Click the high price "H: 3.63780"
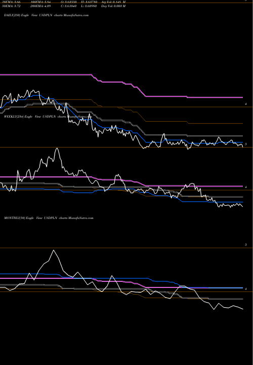 [x=89, y=2]
